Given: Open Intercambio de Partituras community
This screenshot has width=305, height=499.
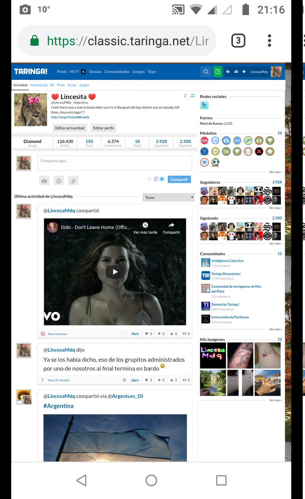Looking at the screenshot, I should (x=230, y=317).
